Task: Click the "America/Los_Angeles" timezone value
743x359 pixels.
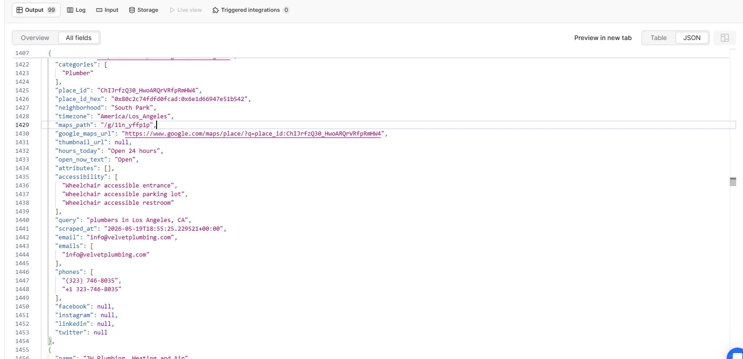Action: [134, 116]
